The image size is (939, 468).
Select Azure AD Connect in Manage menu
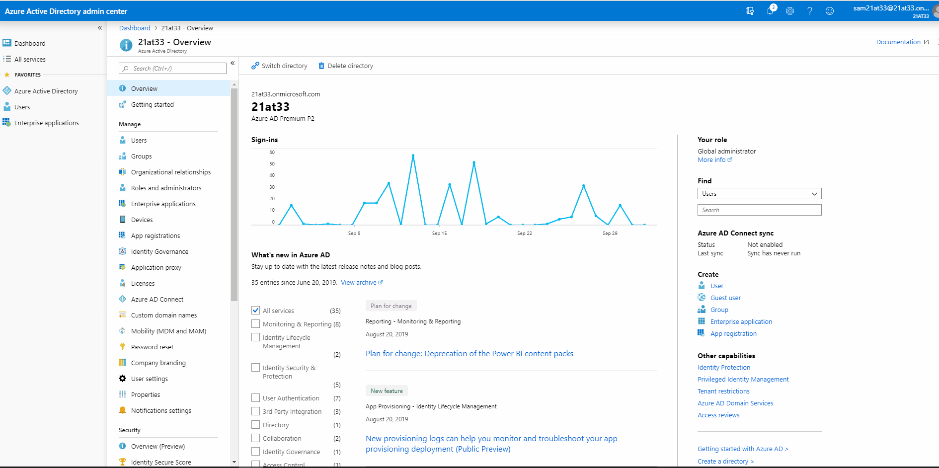(157, 299)
